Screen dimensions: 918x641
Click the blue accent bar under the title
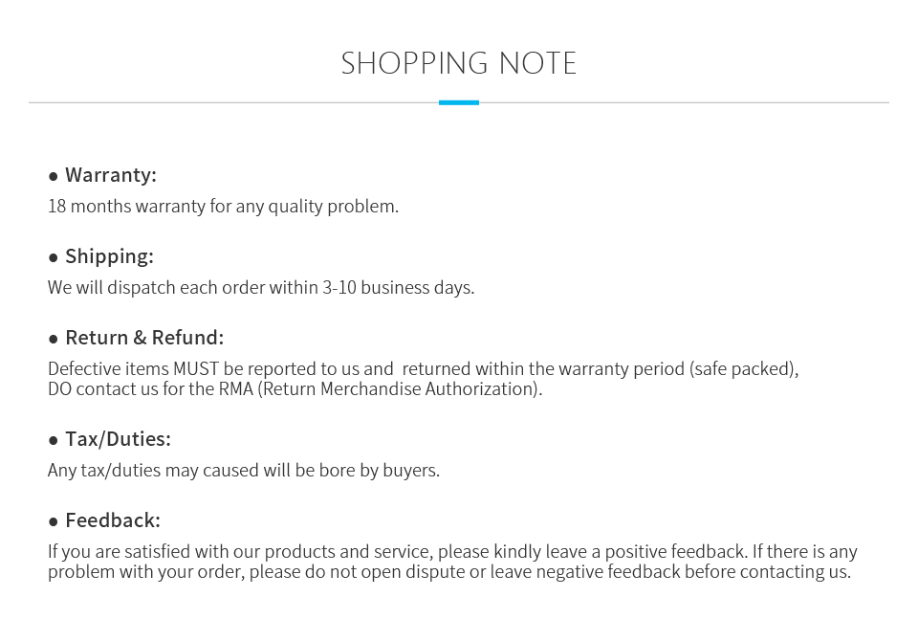pos(459,102)
